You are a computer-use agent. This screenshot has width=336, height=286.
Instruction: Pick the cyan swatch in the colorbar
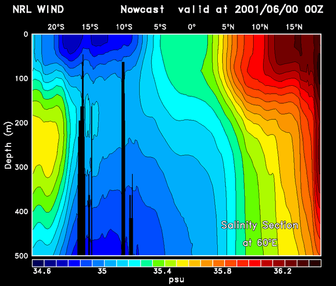(134, 263)
